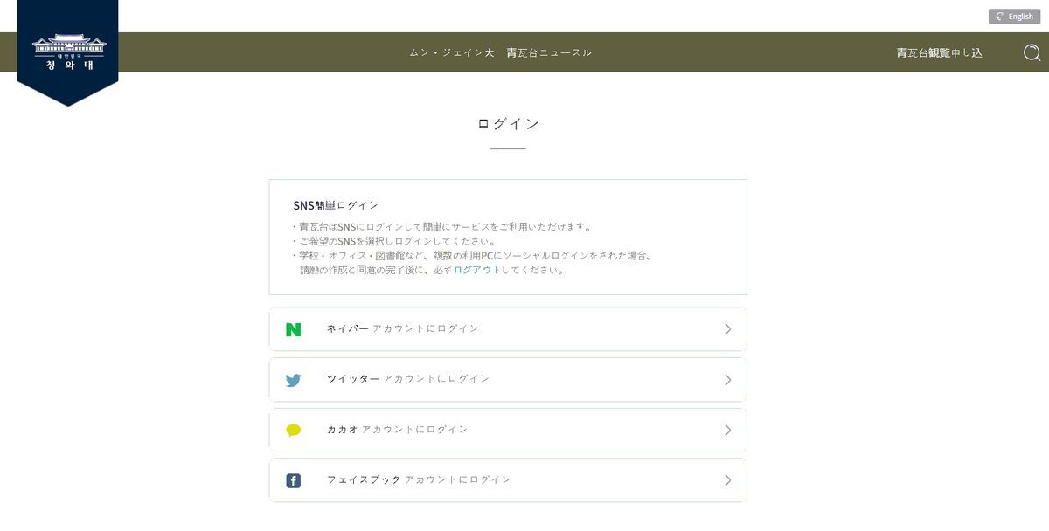Image resolution: width=1049 pixels, height=531 pixels.
Task: Click the Kakao speech bubble icon
Action: coord(294,430)
